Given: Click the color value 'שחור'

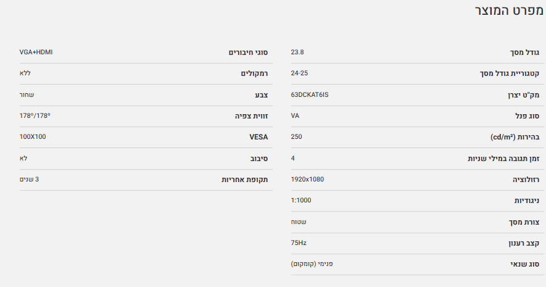Looking at the screenshot, I should [27, 94].
